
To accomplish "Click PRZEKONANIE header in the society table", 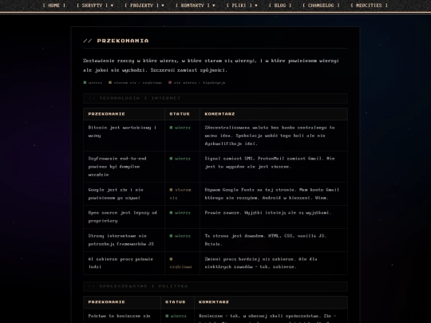I will pyautogui.click(x=106, y=301).
